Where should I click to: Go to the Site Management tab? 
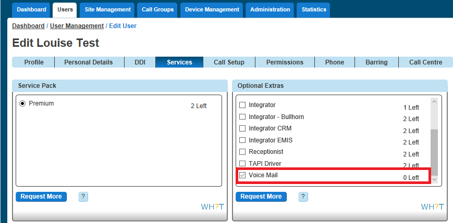click(107, 9)
